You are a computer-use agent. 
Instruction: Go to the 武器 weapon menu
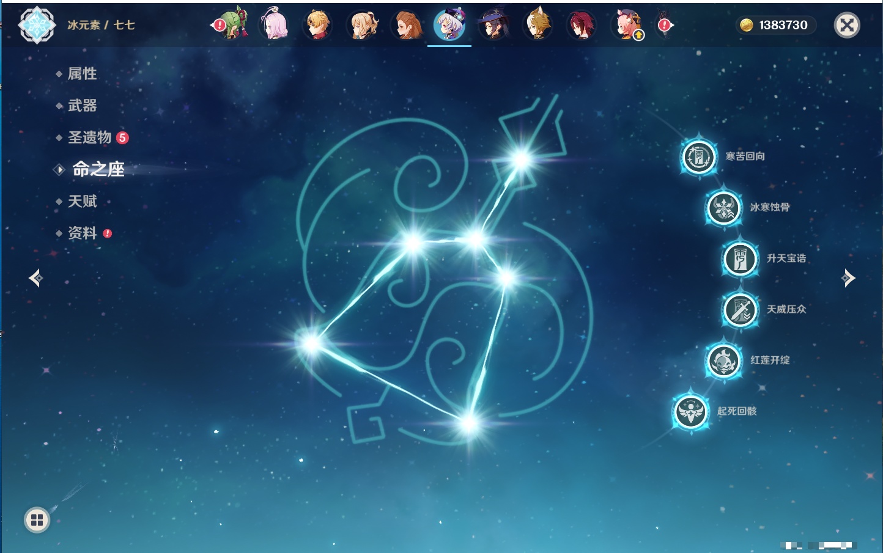(83, 106)
